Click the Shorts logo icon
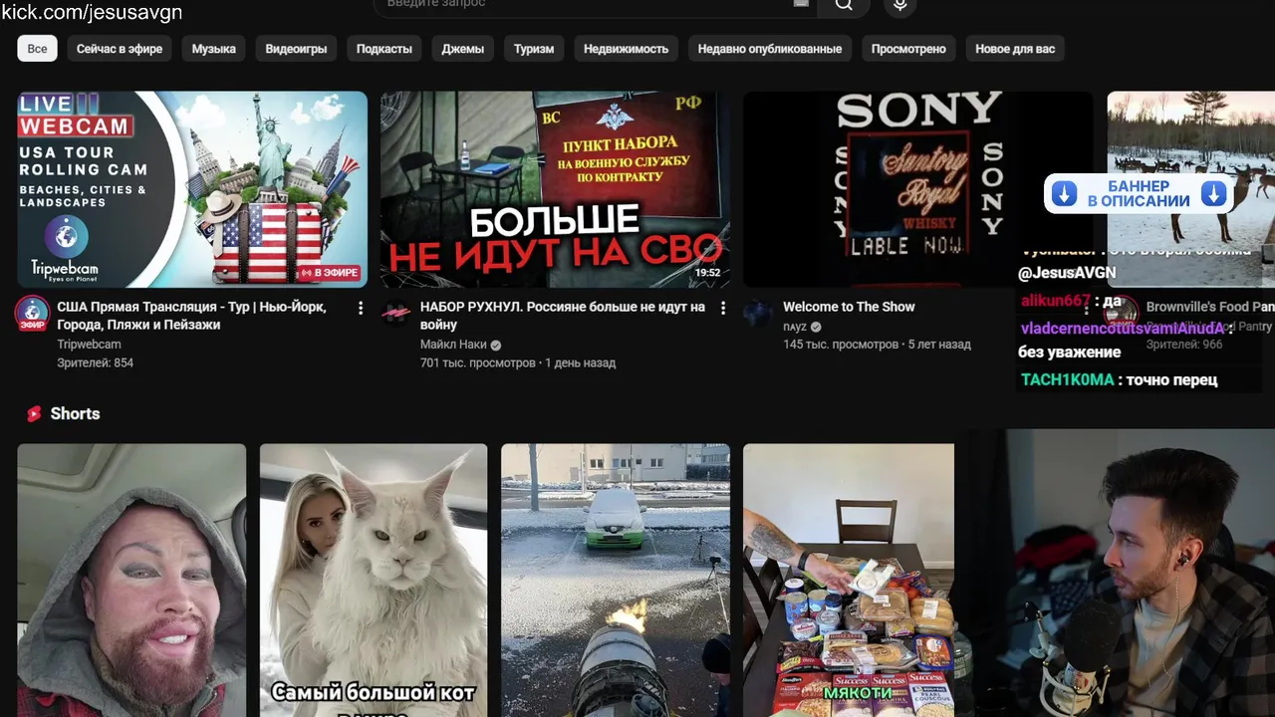1275x717 pixels. [34, 413]
